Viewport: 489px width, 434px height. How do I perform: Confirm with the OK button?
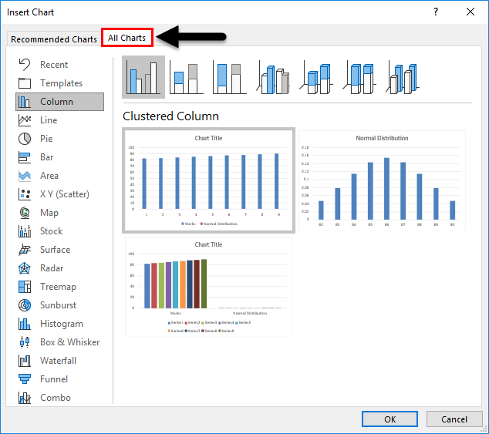point(390,419)
